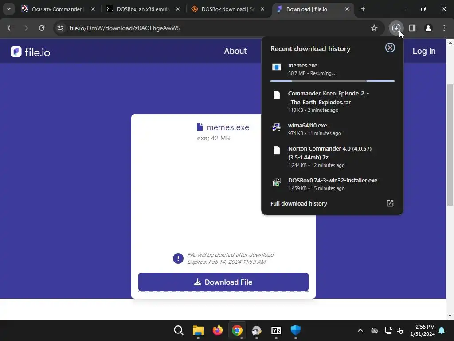Click the Norton Commander 7z file icon

click(277, 150)
